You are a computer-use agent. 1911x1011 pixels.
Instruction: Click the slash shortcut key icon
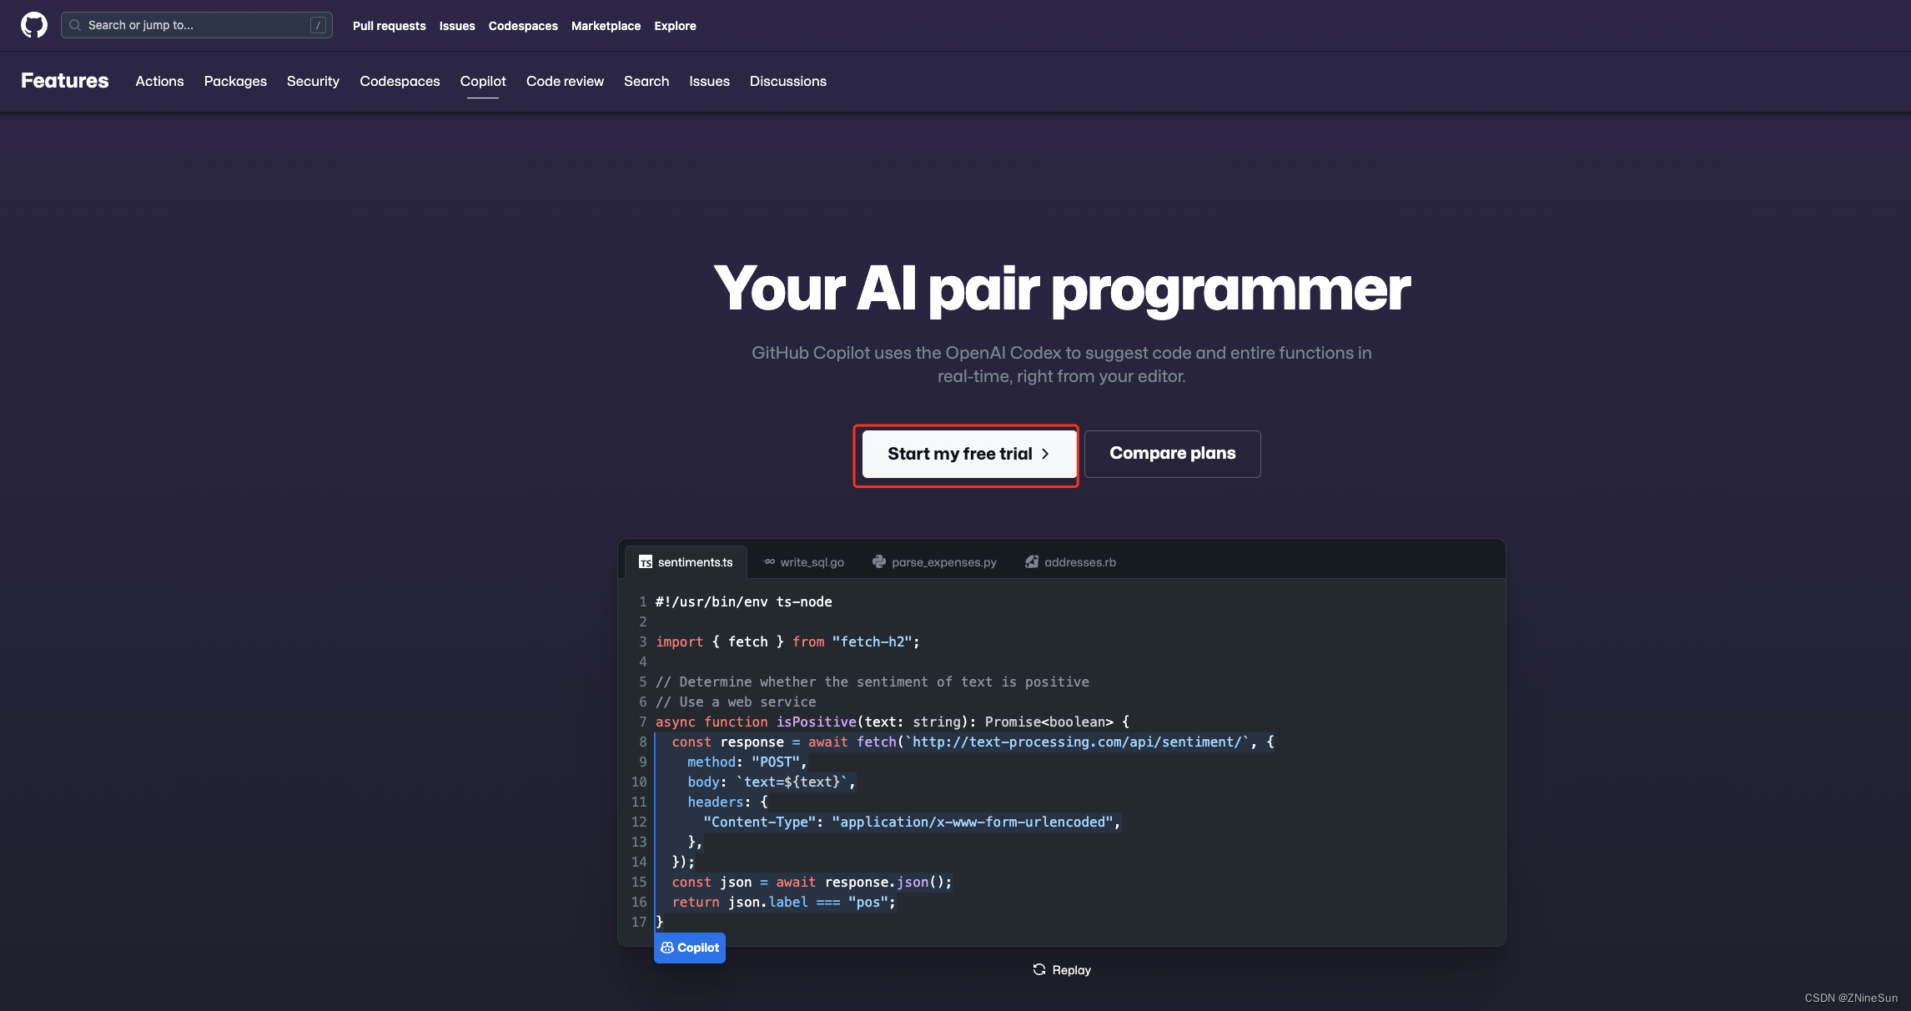pyautogui.click(x=318, y=25)
